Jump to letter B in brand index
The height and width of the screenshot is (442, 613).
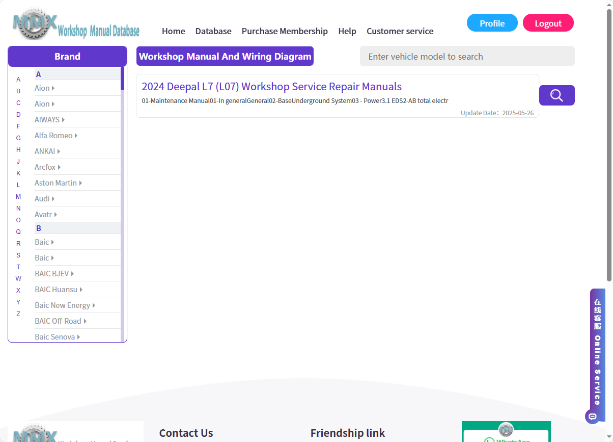tap(18, 91)
